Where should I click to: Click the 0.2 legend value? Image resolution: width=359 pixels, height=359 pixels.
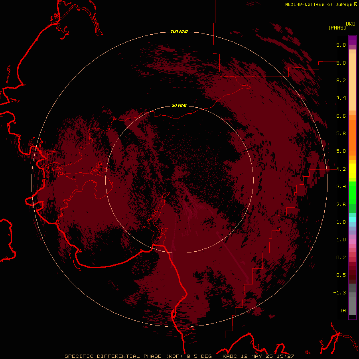coord(341,258)
